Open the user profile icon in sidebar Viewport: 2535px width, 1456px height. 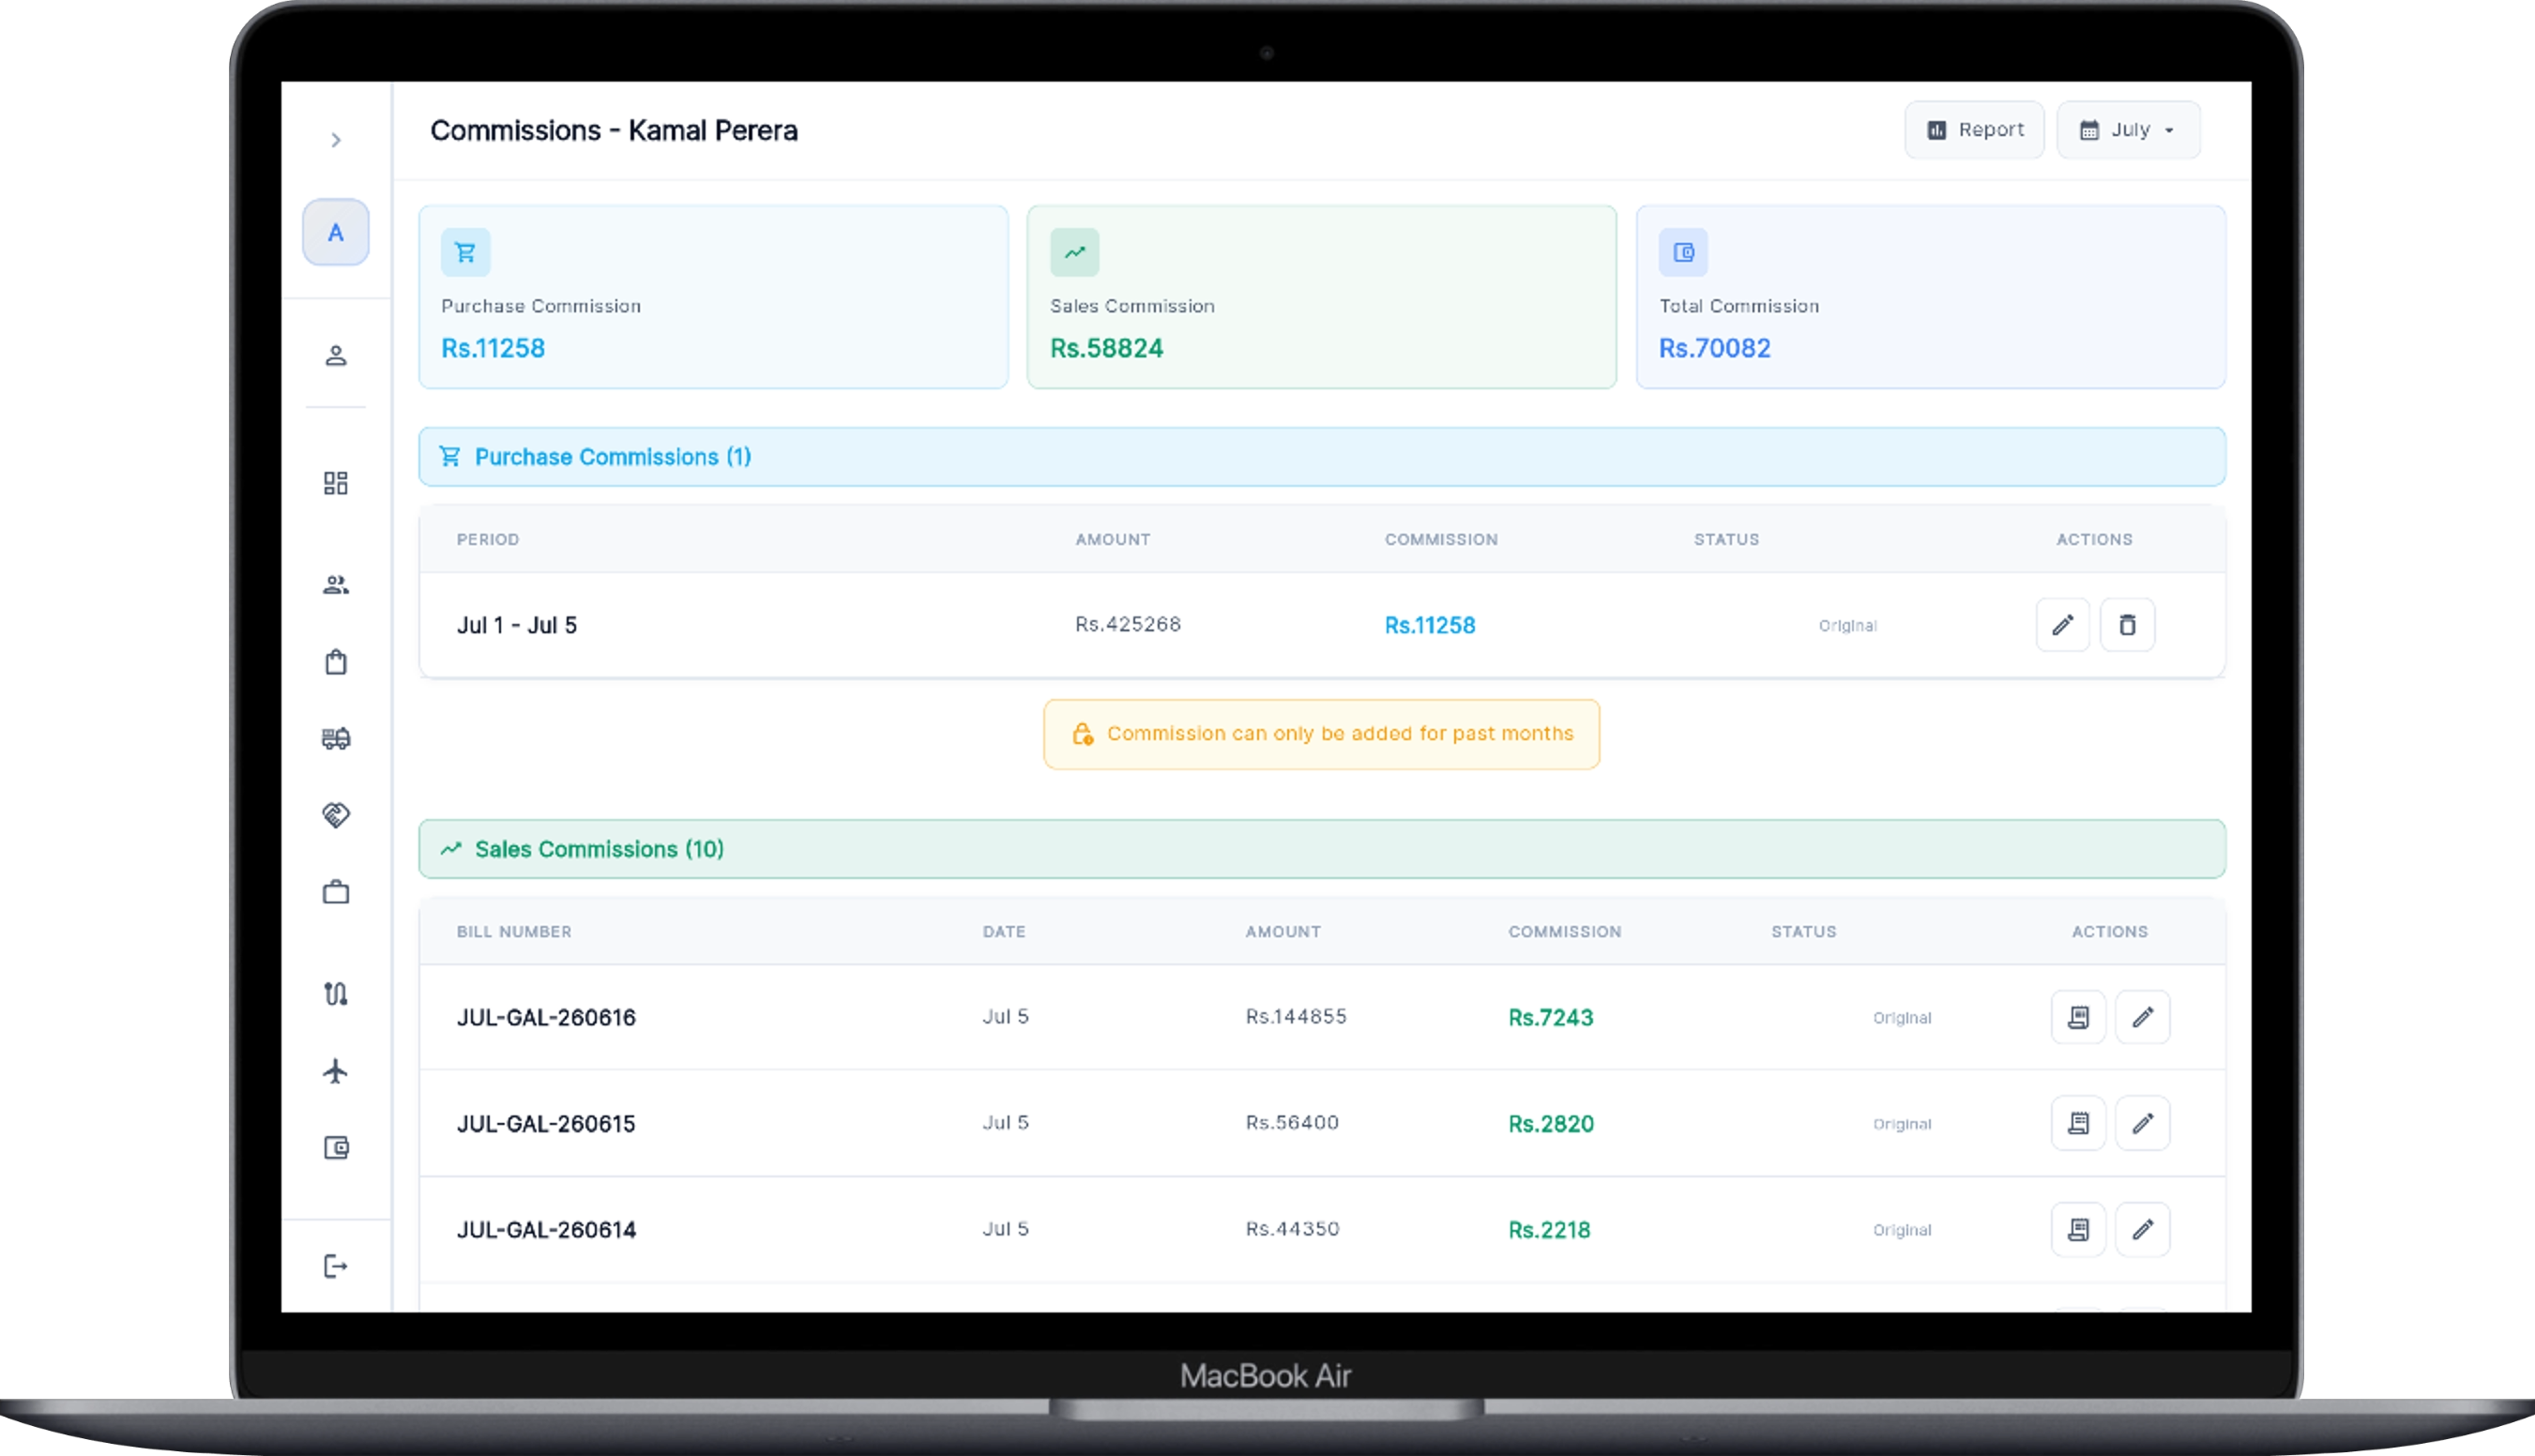point(336,356)
